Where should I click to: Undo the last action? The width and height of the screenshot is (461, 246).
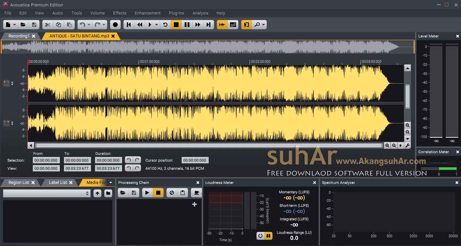click(x=82, y=25)
